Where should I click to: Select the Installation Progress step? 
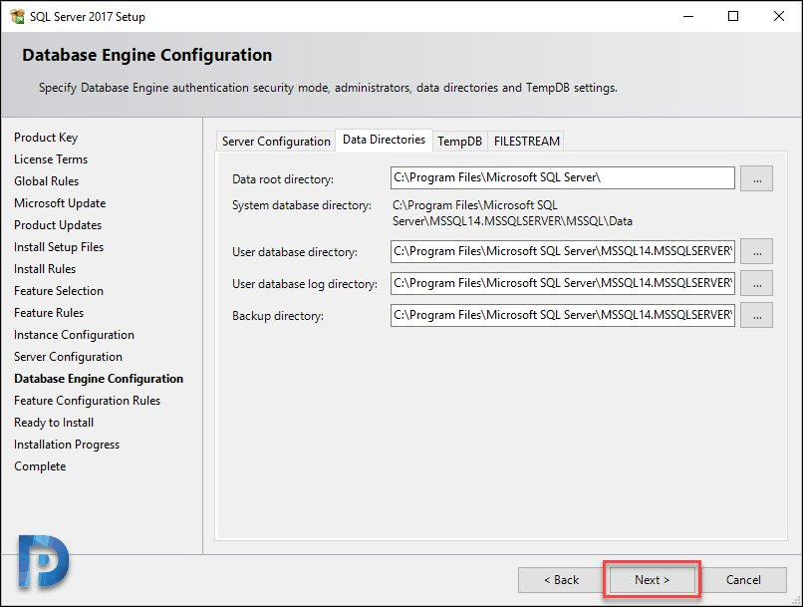pos(67,445)
